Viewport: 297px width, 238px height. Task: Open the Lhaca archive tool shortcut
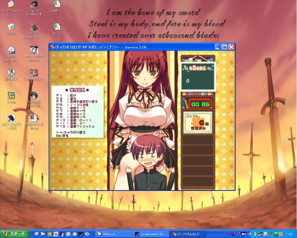[x=11, y=98]
